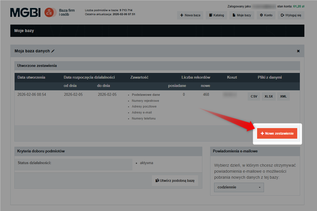Screen dimensions: 317x211
Task: Open the Katalog menu item
Action: [x=216, y=15]
